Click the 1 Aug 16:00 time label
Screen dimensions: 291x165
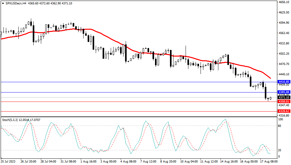pos(88,162)
